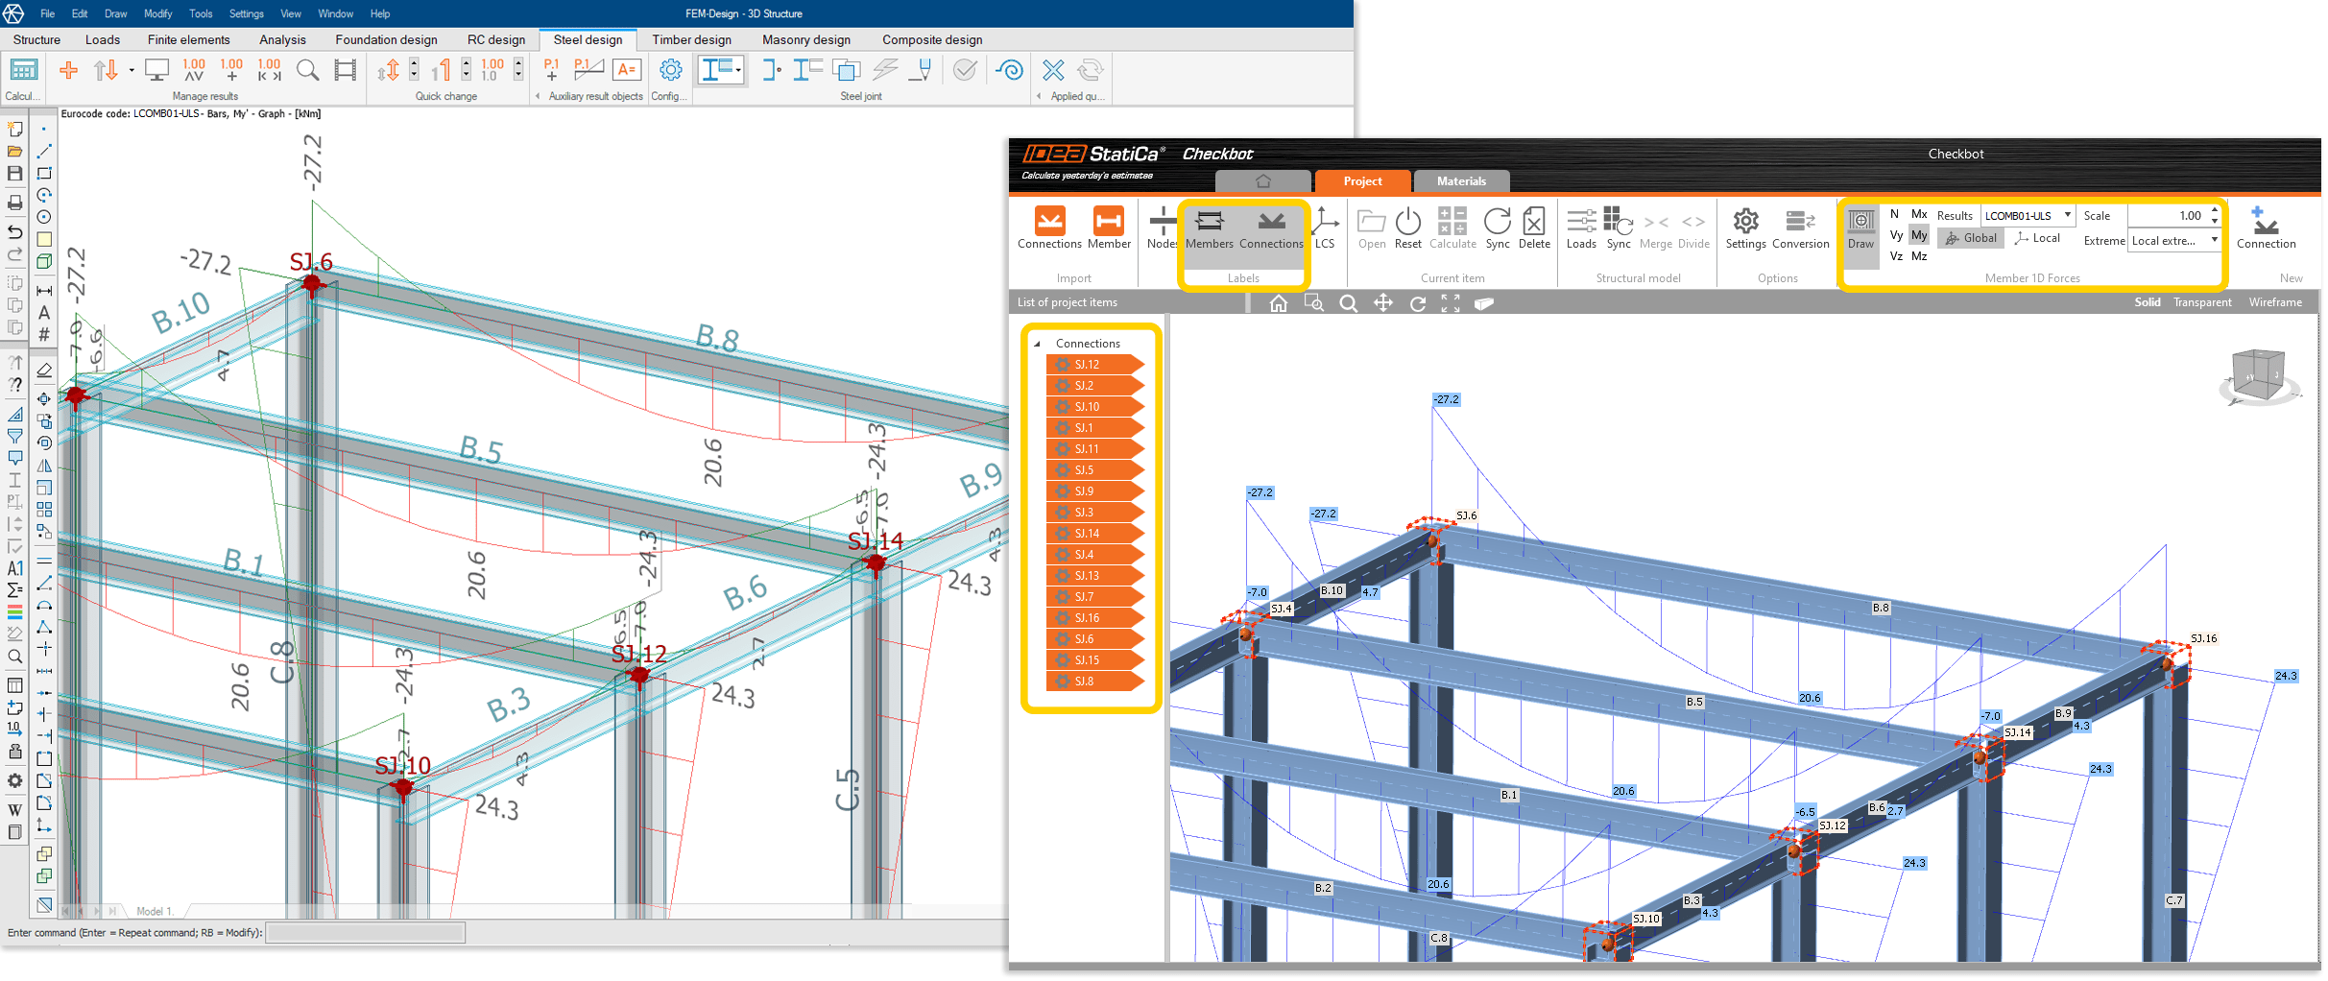2328x981 pixels.
Task: Click expander arrow left of Applied quantities
Action: click(x=1040, y=96)
